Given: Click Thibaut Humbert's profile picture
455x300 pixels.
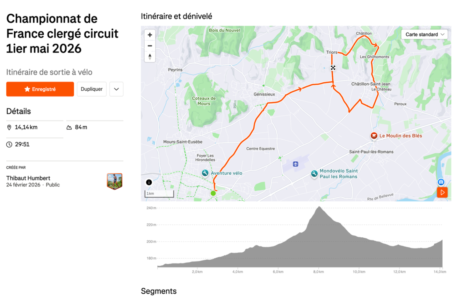Looking at the screenshot, I should [x=115, y=181].
